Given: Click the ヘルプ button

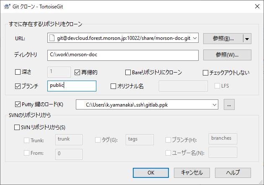Looking at the screenshot, I should [x=233, y=172].
